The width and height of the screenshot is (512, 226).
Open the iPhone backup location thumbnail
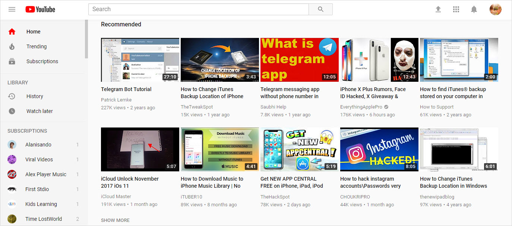pyautogui.click(x=220, y=60)
